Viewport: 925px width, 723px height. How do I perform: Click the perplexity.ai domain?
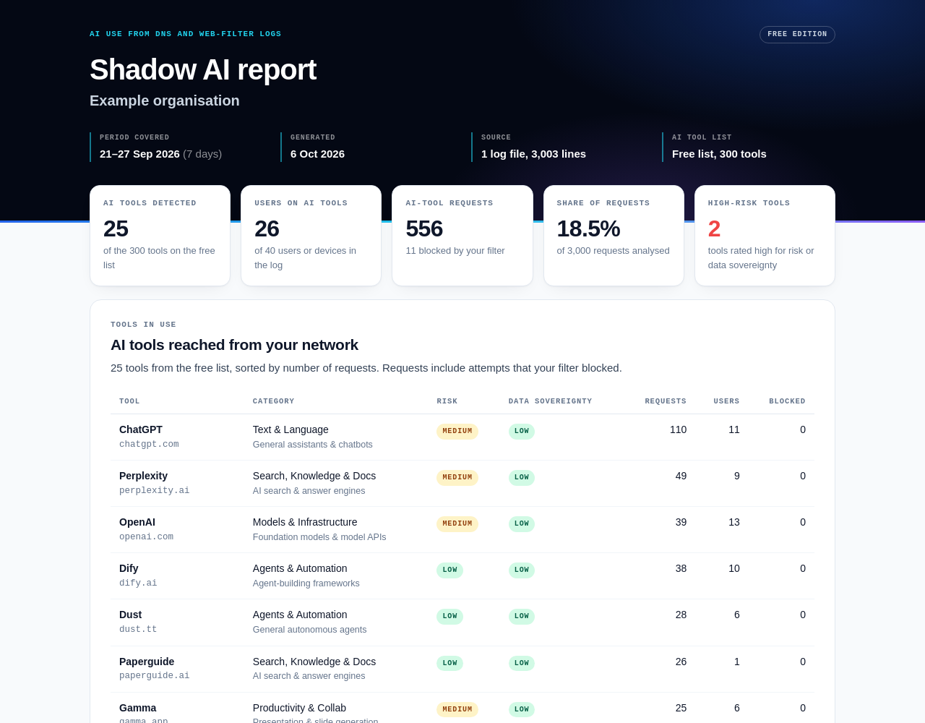pos(154,491)
